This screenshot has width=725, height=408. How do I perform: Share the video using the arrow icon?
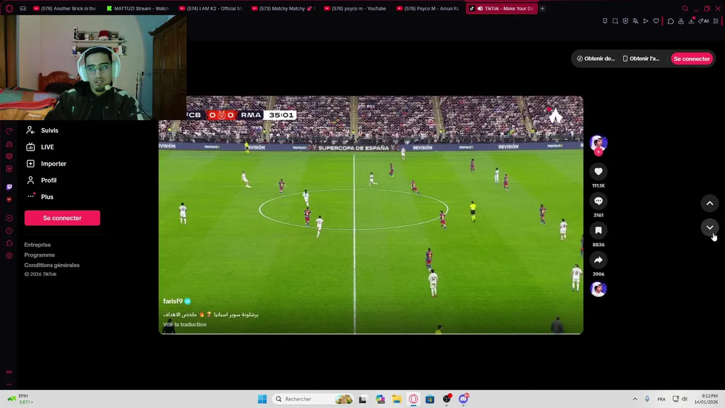point(598,260)
